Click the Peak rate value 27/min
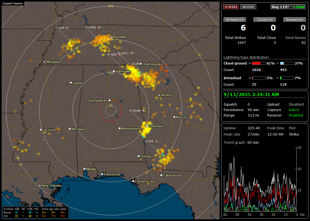This screenshot has height=221, width=310. coord(254,134)
